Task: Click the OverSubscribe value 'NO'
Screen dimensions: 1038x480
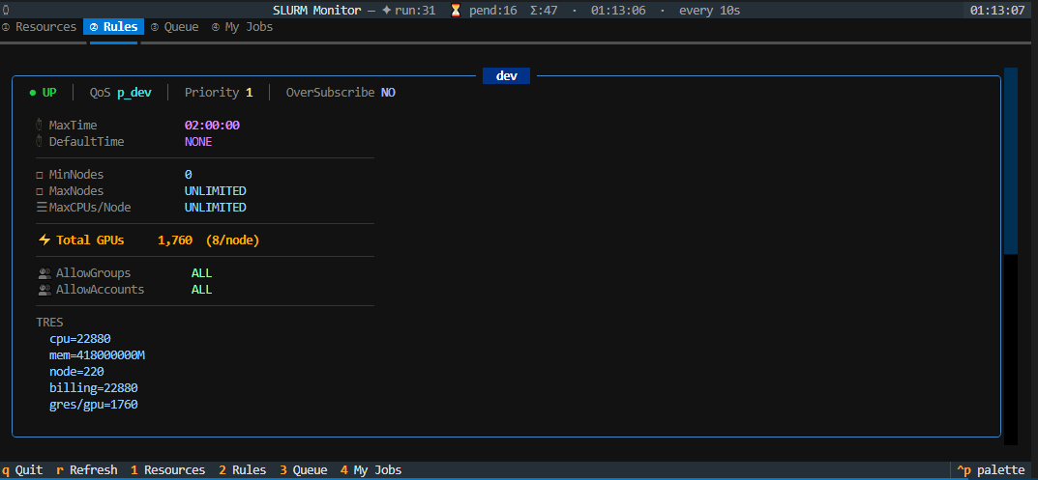Action: click(x=388, y=93)
